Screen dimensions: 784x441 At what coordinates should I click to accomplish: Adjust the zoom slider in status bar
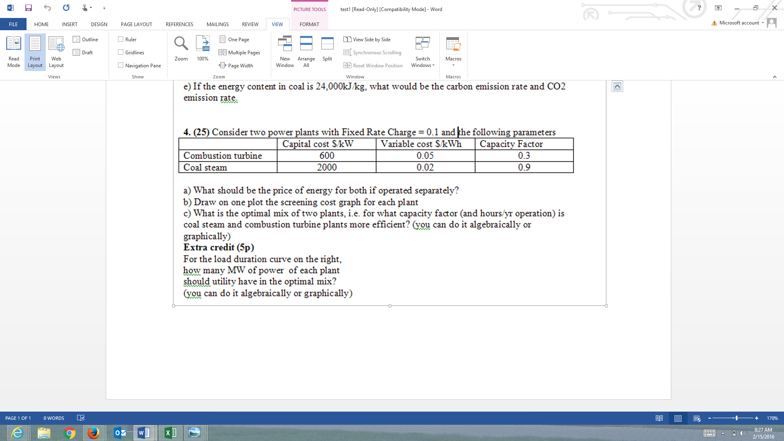click(736, 418)
